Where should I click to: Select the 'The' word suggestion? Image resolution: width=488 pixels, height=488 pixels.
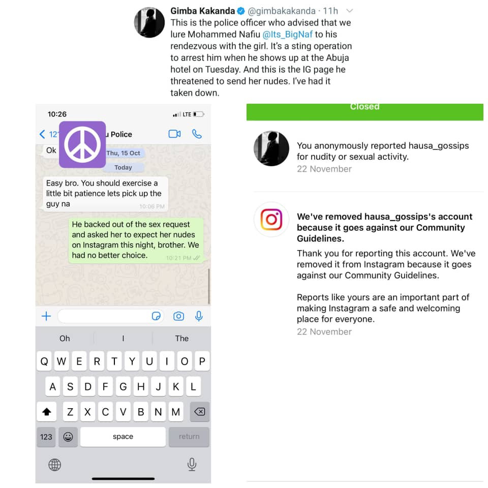coord(182,339)
